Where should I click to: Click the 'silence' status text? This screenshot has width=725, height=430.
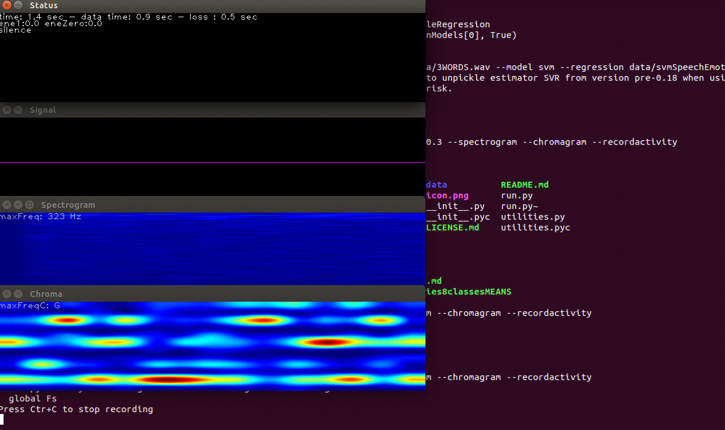coord(15,30)
